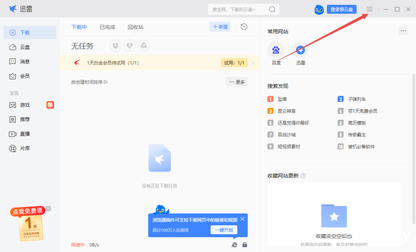Click the IE browser icon in status bar
Viewport: 416px width, 252px height.
point(234,244)
